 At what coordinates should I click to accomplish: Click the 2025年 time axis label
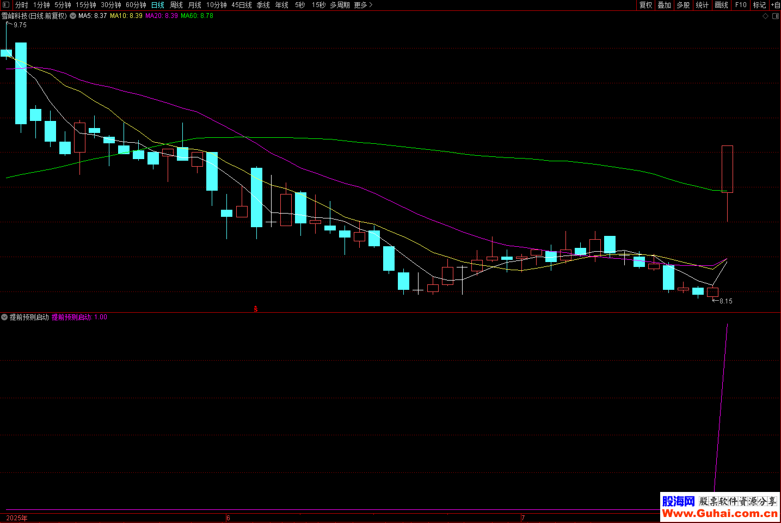17,518
